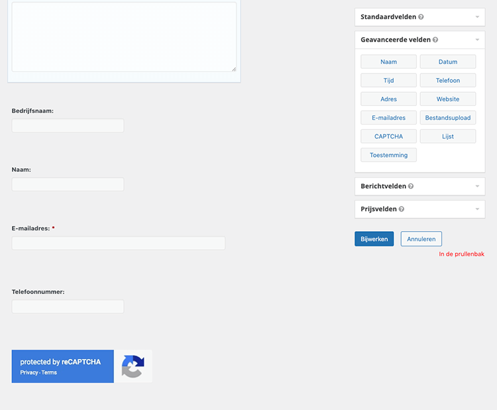497x410 pixels.
Task: Click the Standaardvelden help question-mark icon
Action: (421, 17)
